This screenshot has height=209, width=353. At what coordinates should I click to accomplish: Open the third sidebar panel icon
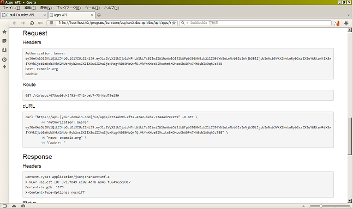click(4, 50)
